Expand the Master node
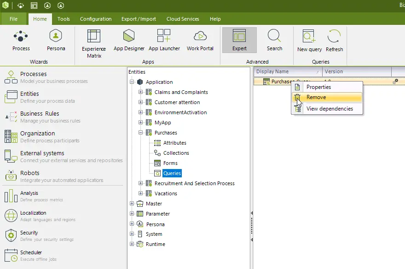The height and width of the screenshot is (269, 405). click(x=132, y=204)
